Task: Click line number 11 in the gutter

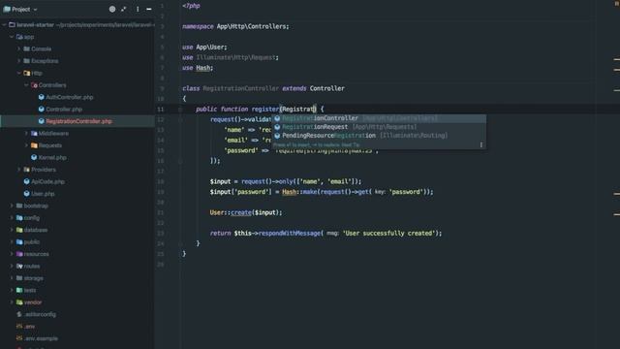Action: click(160, 110)
